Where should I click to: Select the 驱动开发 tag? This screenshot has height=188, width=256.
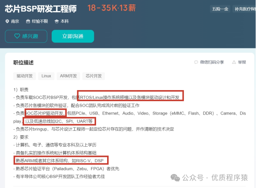coord(25,76)
